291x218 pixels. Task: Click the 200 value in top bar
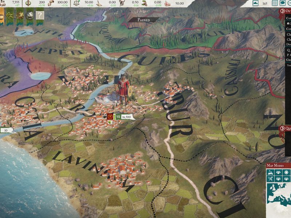pos(42,2)
